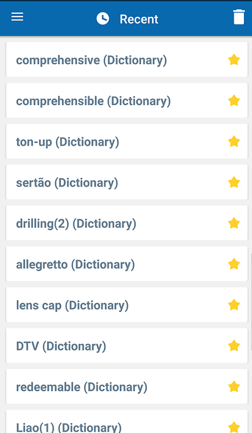Open the comprehensible dictionary entry
The height and width of the screenshot is (433, 252).
point(127,101)
